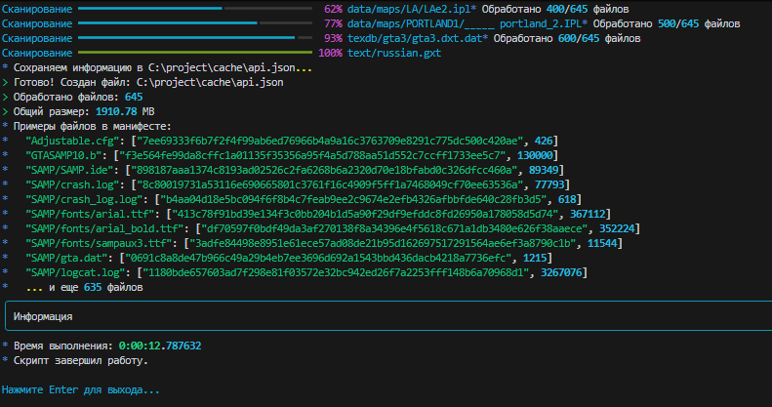Click the line 'Сохраняем информацию в C:\project\cache\api.json'
772x407 pixels.
(162, 68)
